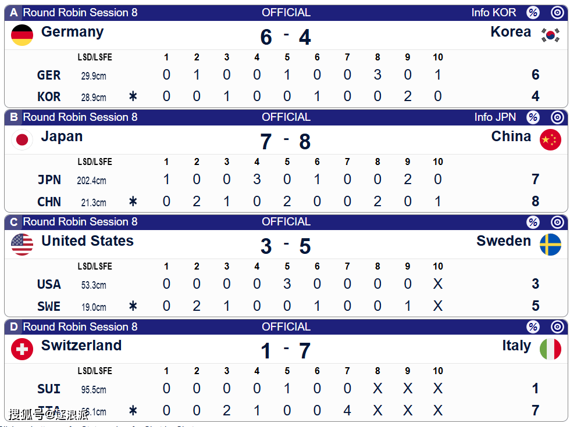
Task: Click the 7 - 8 Japan-China score
Action: (286, 142)
